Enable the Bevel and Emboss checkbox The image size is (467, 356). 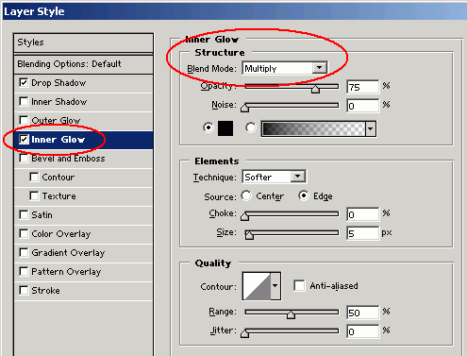point(24,158)
